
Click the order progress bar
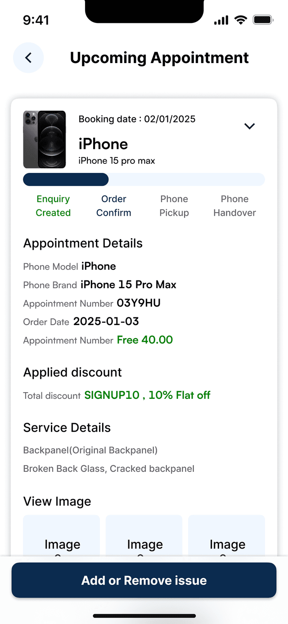(144, 179)
